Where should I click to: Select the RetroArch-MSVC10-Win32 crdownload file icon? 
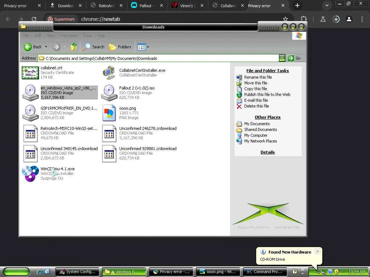[30, 133]
